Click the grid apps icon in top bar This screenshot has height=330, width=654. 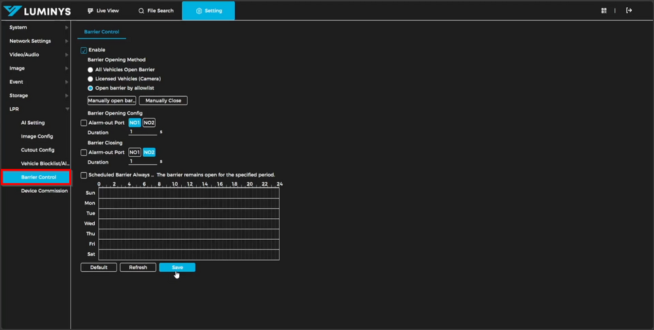coord(604,10)
